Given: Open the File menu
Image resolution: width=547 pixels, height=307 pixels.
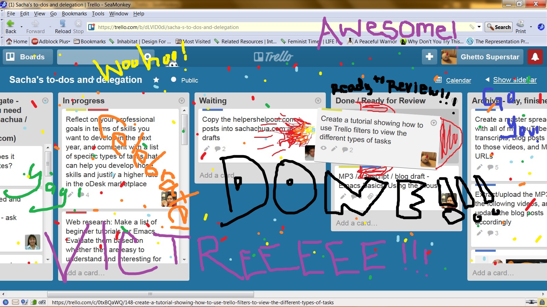Looking at the screenshot, I should pos(11,14).
